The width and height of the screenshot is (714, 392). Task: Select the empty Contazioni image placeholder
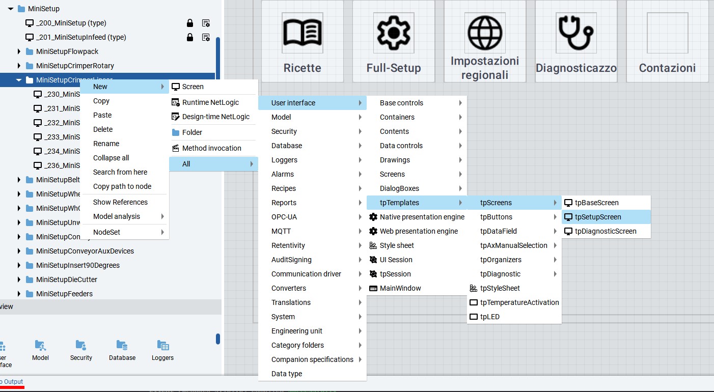pos(667,33)
